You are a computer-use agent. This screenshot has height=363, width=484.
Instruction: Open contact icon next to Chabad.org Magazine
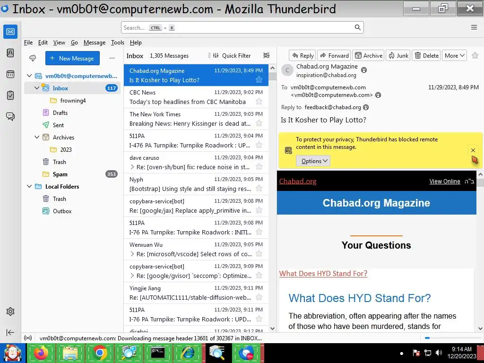point(364,70)
